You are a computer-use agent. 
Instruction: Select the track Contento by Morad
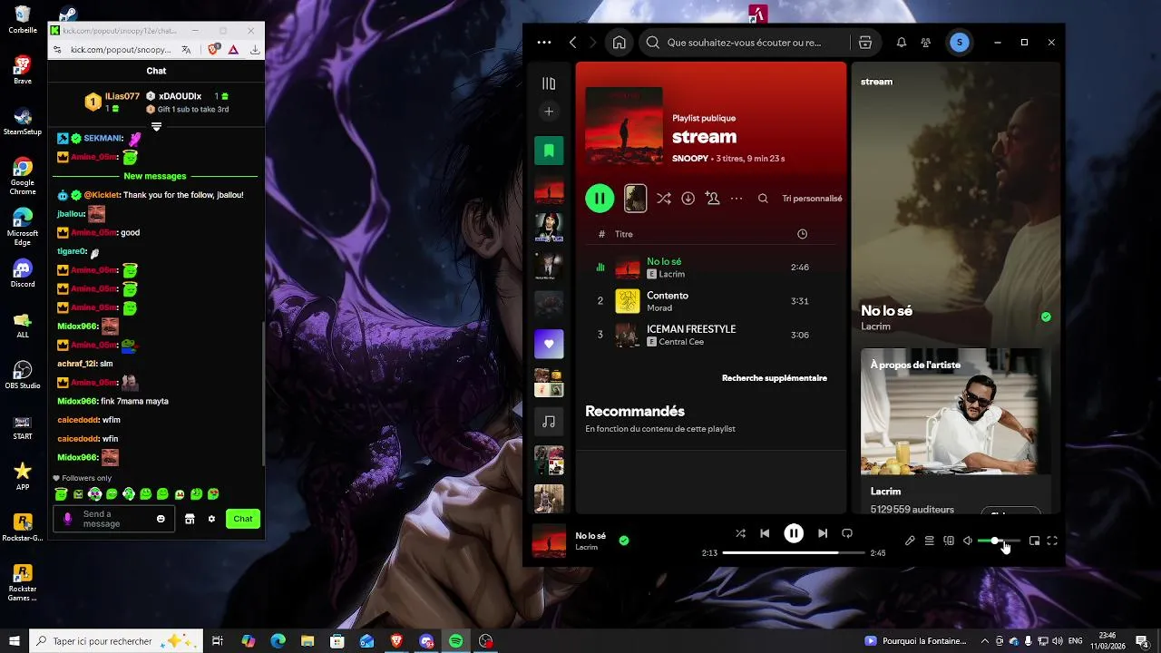(x=711, y=301)
